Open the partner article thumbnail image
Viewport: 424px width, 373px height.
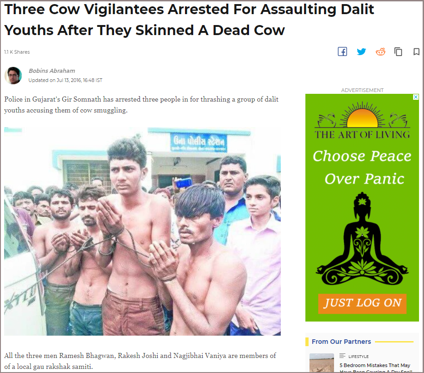[322, 363]
